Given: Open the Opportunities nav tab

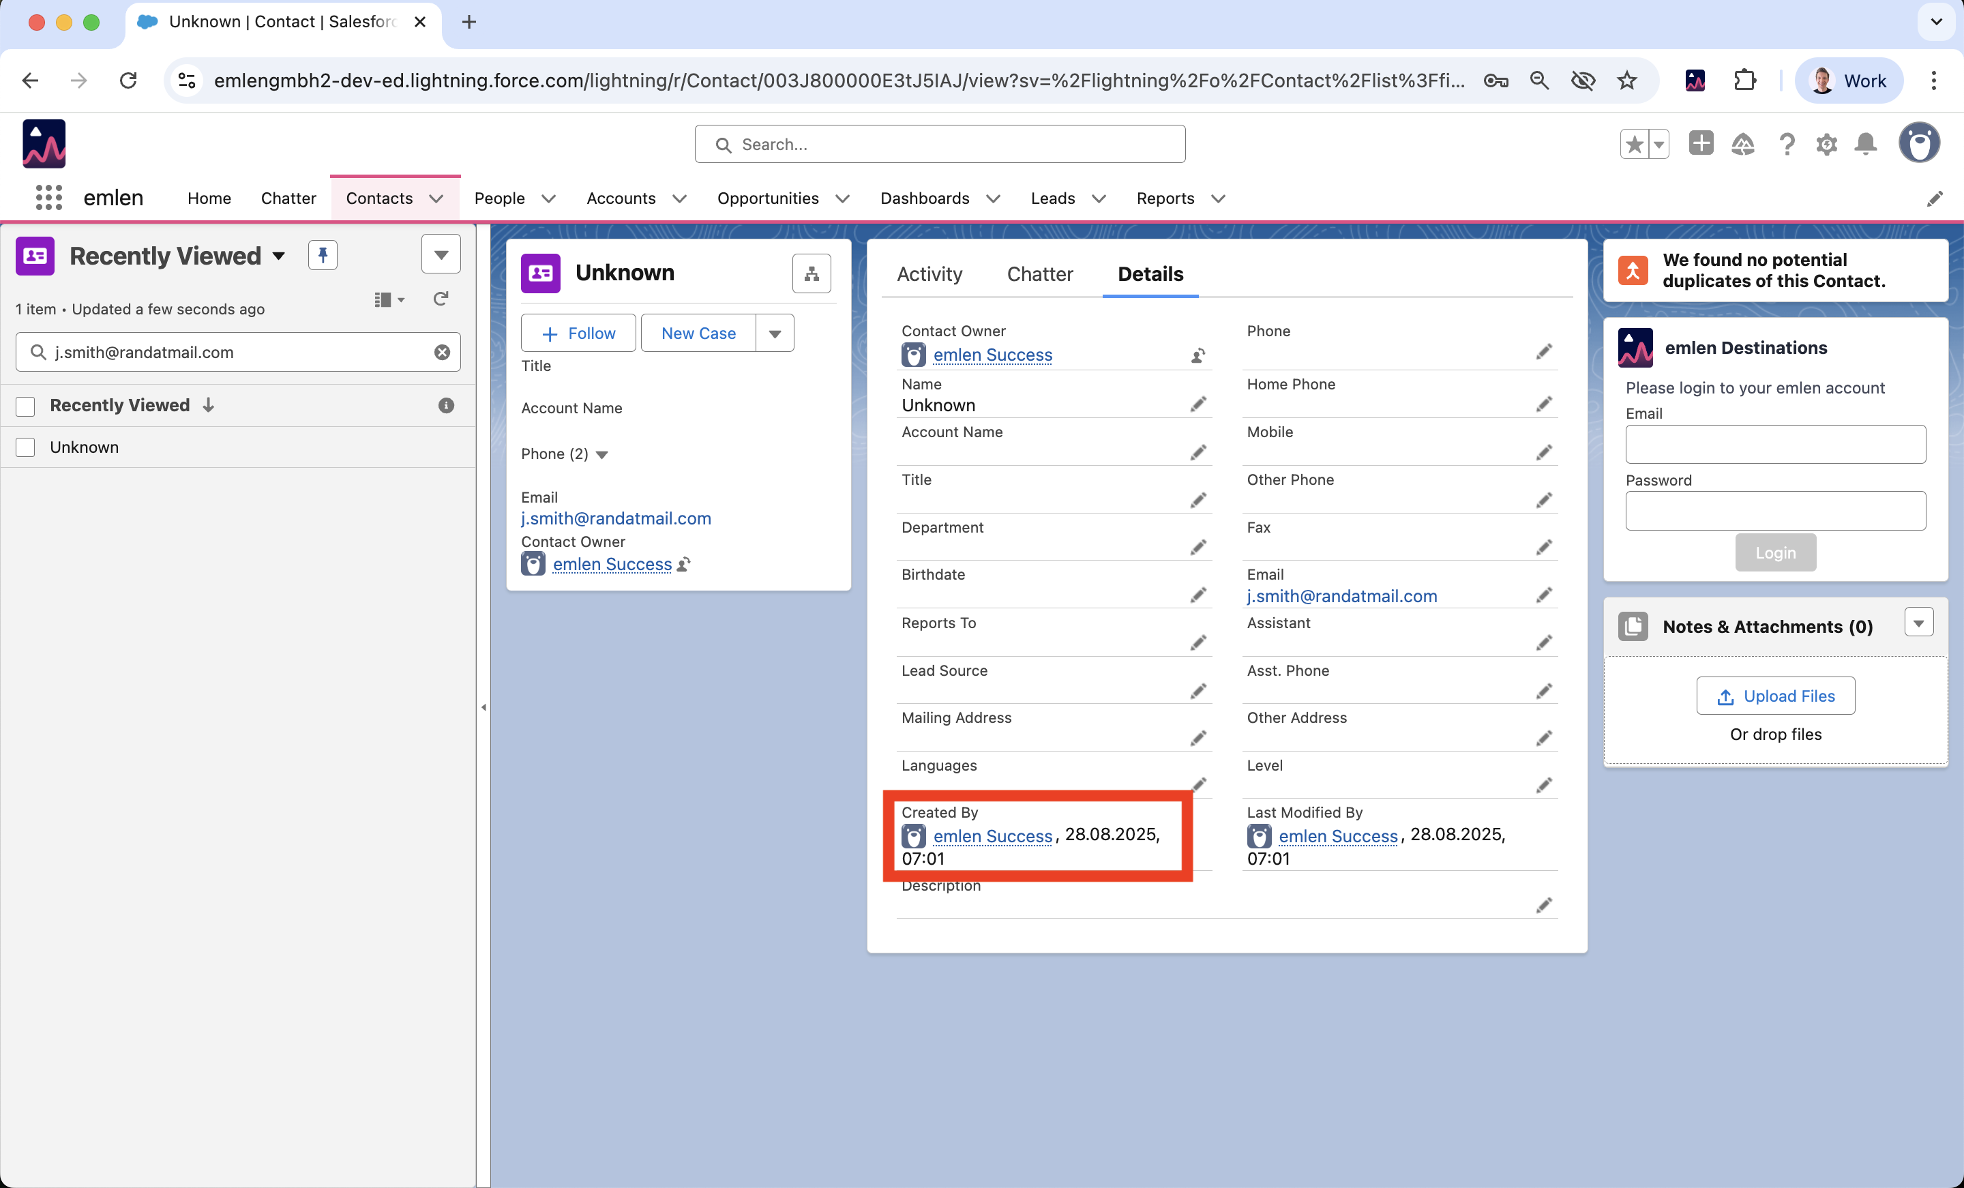Looking at the screenshot, I should coord(768,198).
